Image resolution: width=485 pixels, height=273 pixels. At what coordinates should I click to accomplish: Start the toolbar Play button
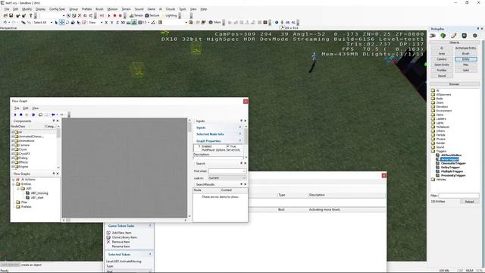click(109, 15)
